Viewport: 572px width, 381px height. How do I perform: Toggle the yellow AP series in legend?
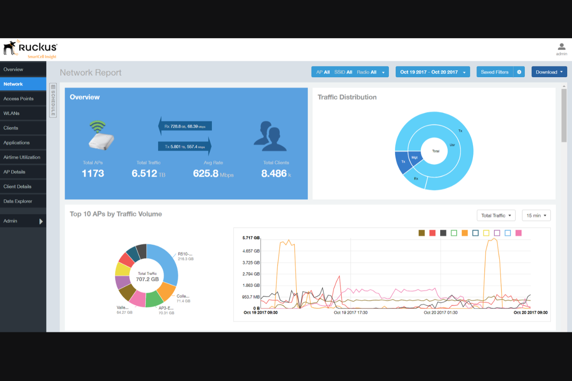tap(486, 233)
